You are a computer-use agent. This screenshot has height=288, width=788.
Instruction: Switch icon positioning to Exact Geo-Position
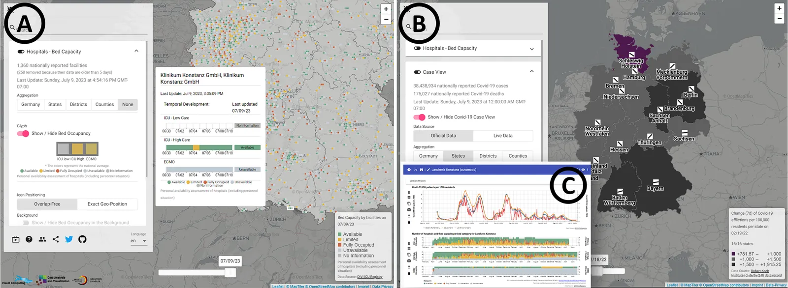click(107, 204)
